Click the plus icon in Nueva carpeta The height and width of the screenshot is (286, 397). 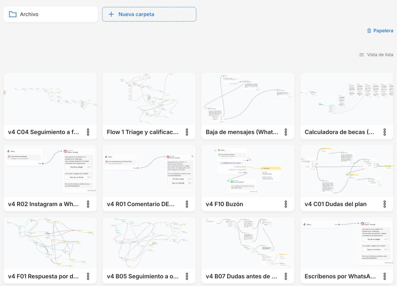pos(111,14)
